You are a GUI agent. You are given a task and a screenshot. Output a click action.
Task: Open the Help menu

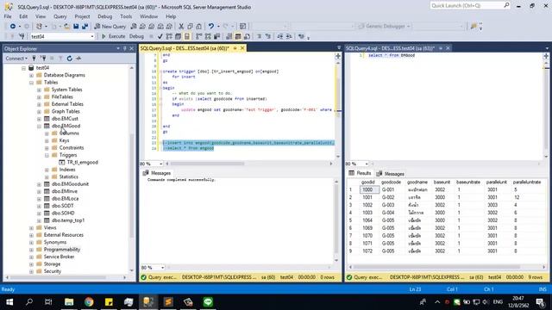[x=171, y=16]
